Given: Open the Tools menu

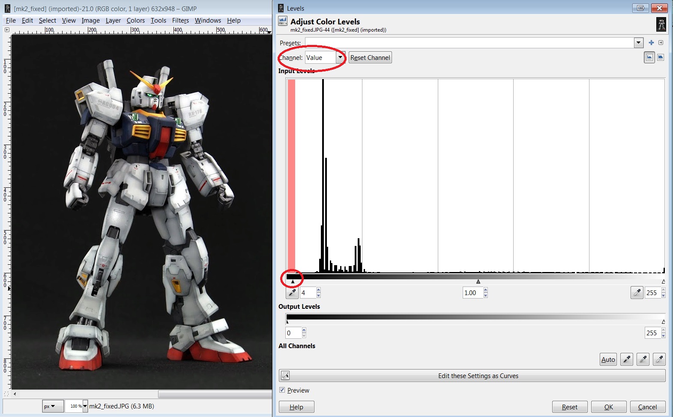Looking at the screenshot, I should coord(158,20).
